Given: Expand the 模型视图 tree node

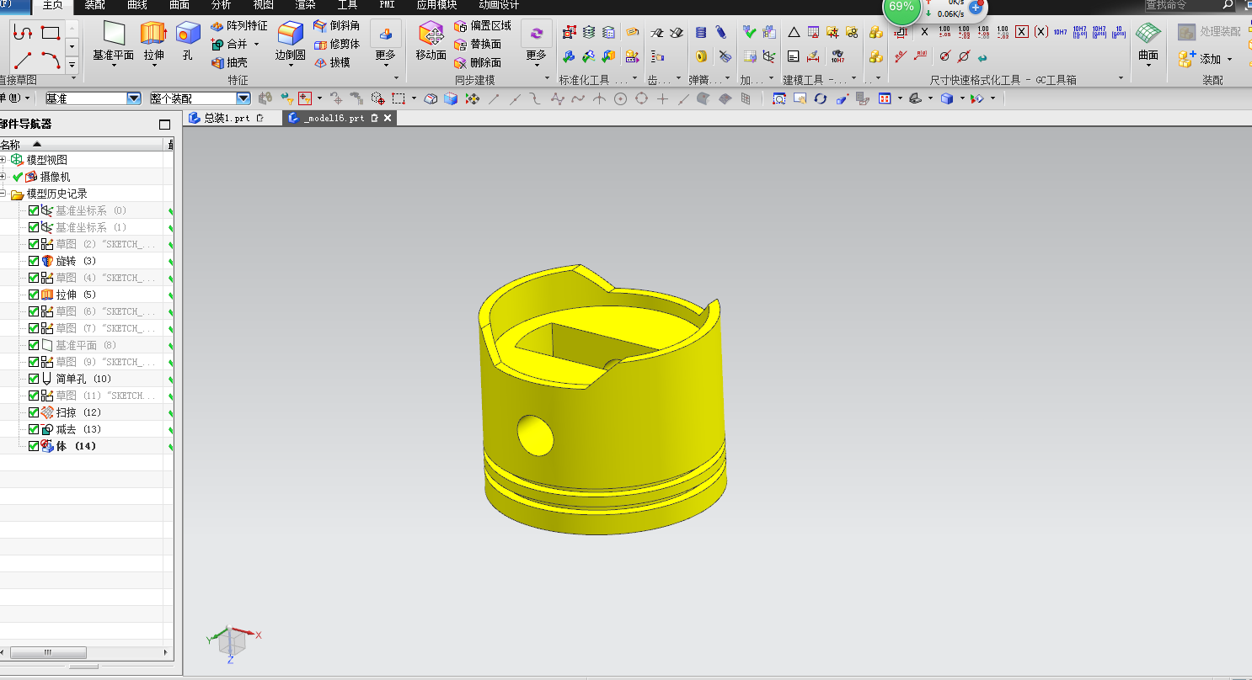Looking at the screenshot, I should [3, 160].
